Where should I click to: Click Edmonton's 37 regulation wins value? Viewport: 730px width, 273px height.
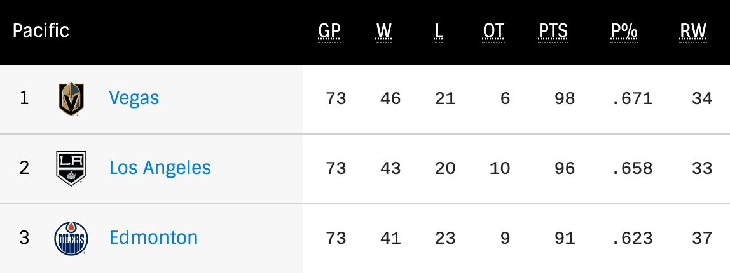pos(701,238)
